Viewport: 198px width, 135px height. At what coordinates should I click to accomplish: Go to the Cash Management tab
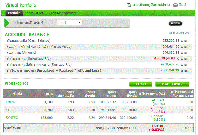(63, 13)
